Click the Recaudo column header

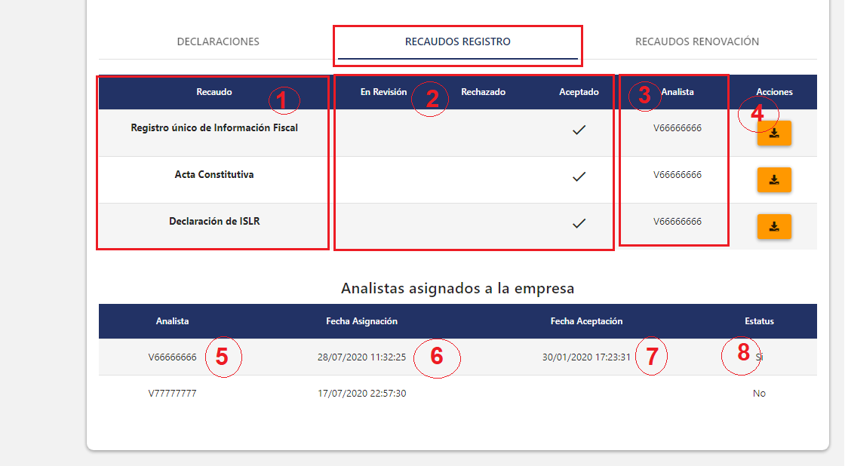click(214, 92)
